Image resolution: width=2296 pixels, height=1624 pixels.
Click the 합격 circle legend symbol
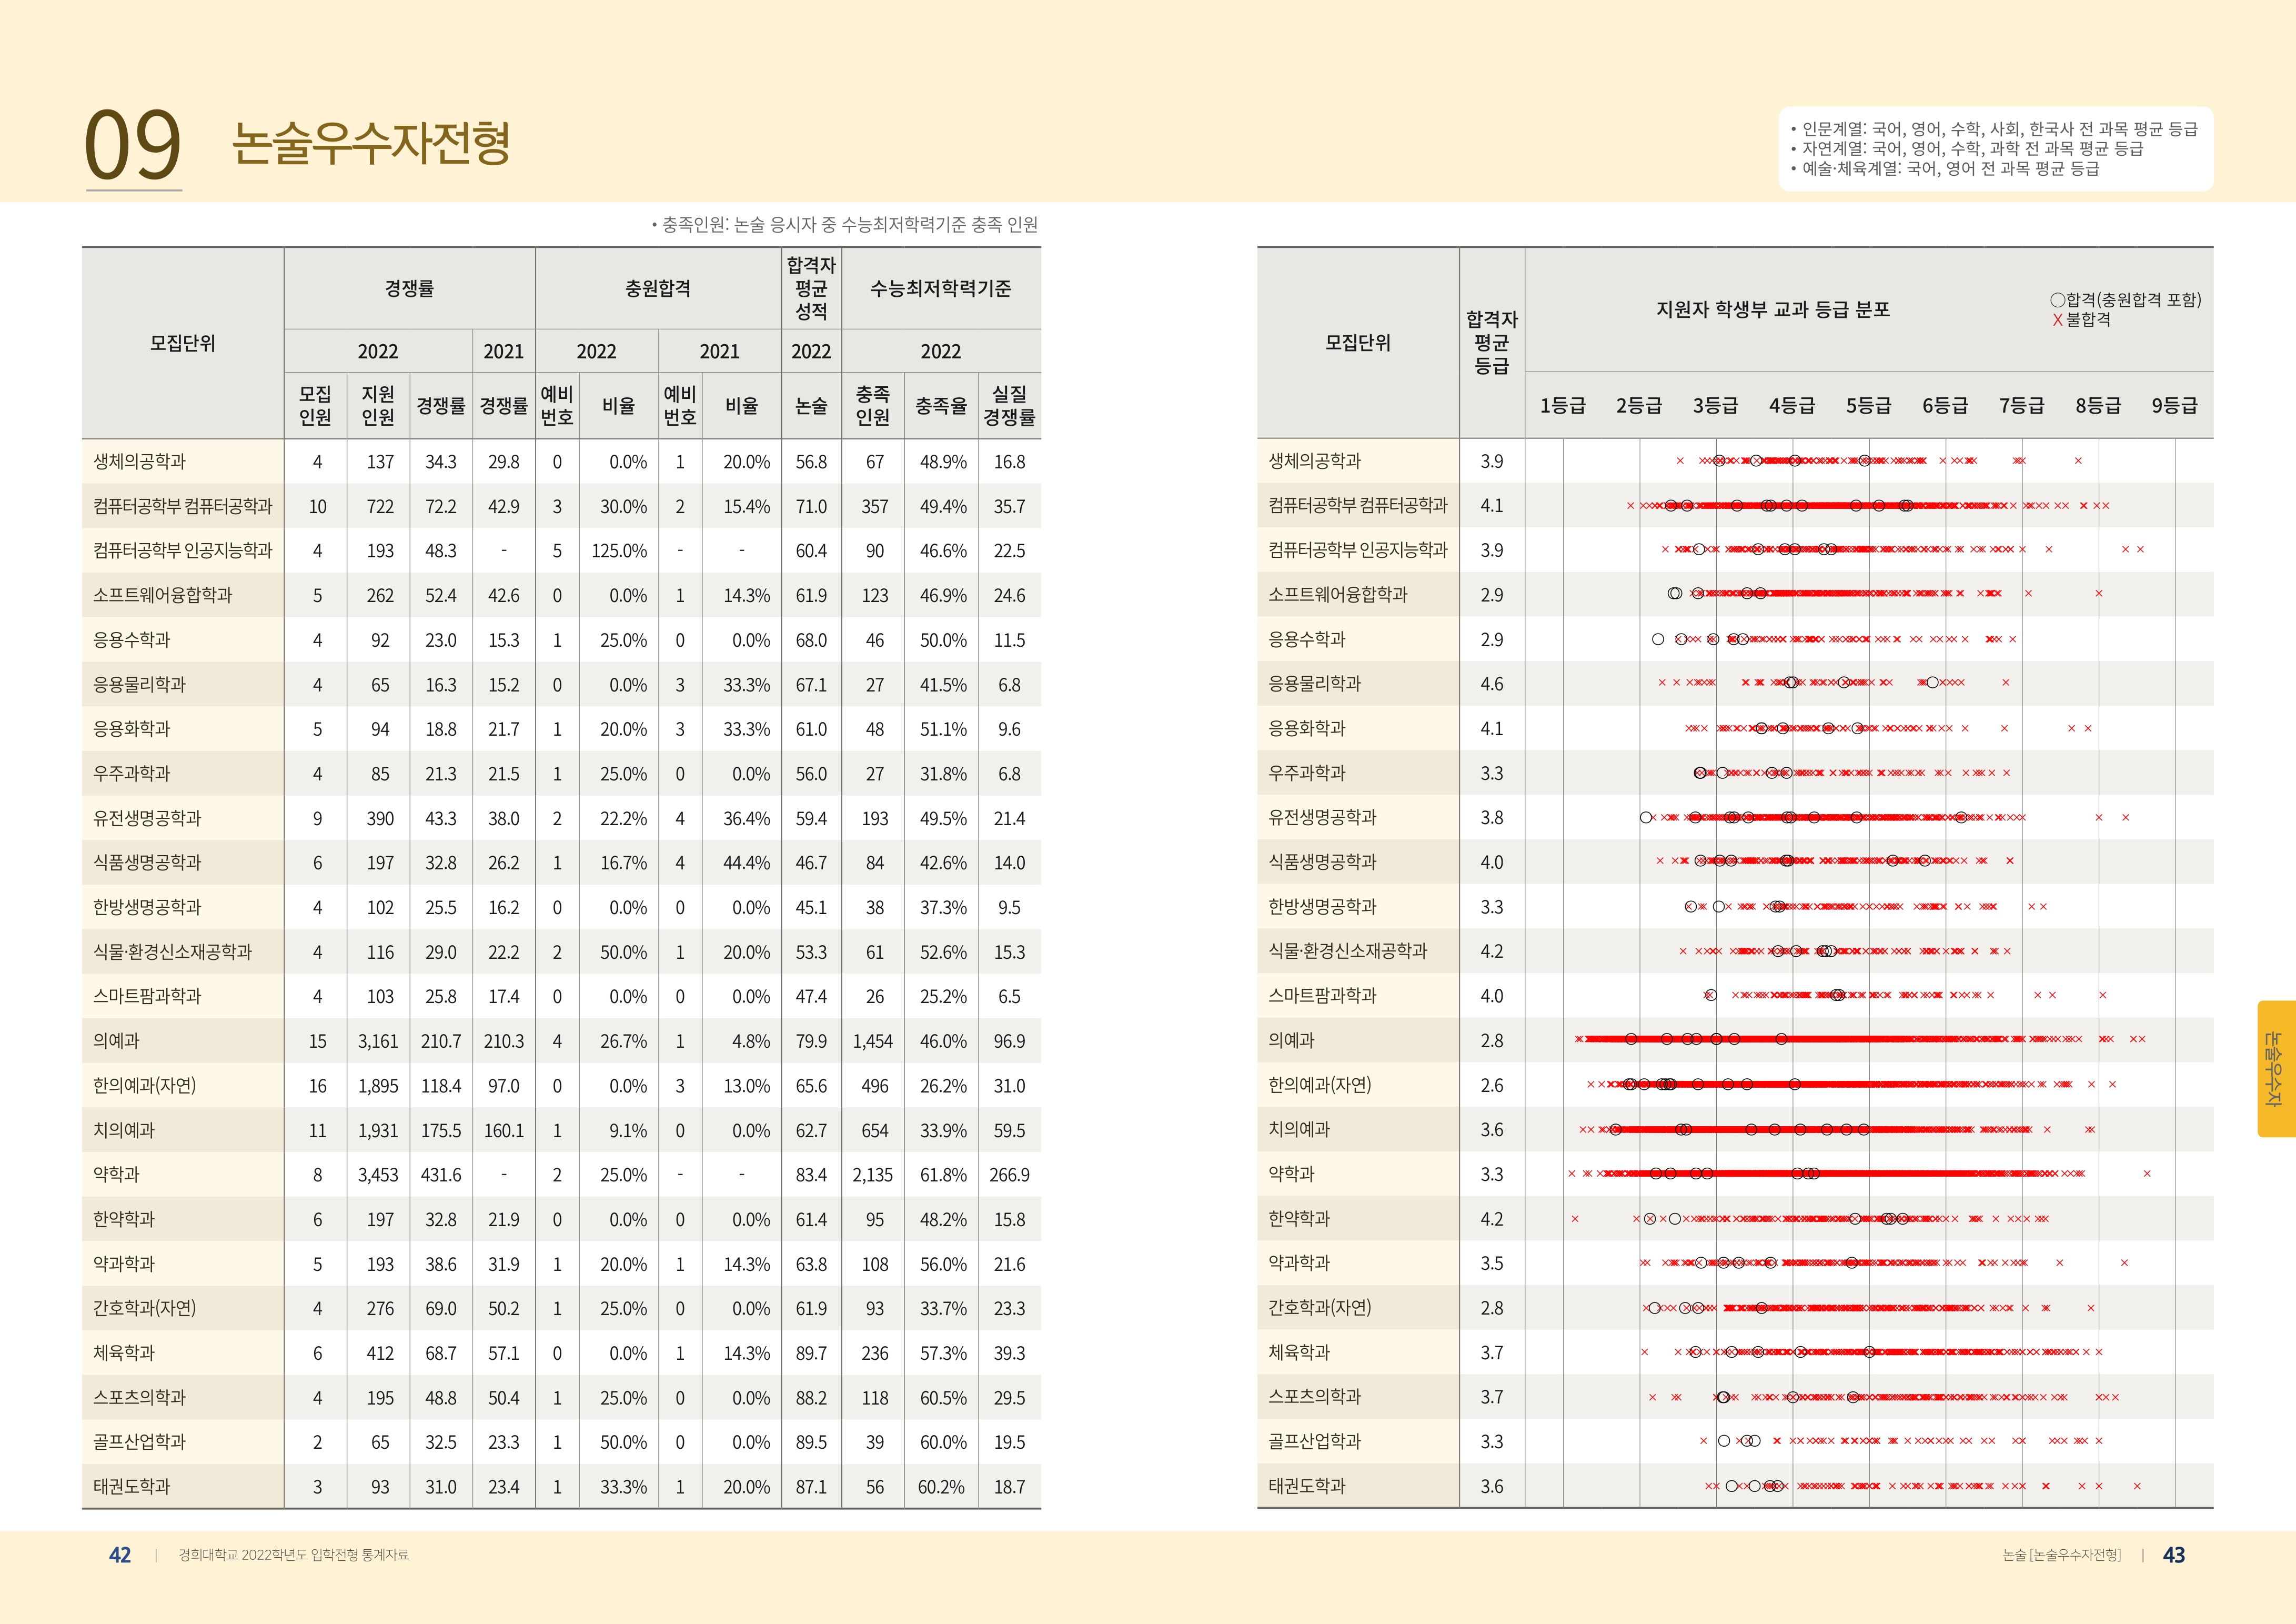2057,300
